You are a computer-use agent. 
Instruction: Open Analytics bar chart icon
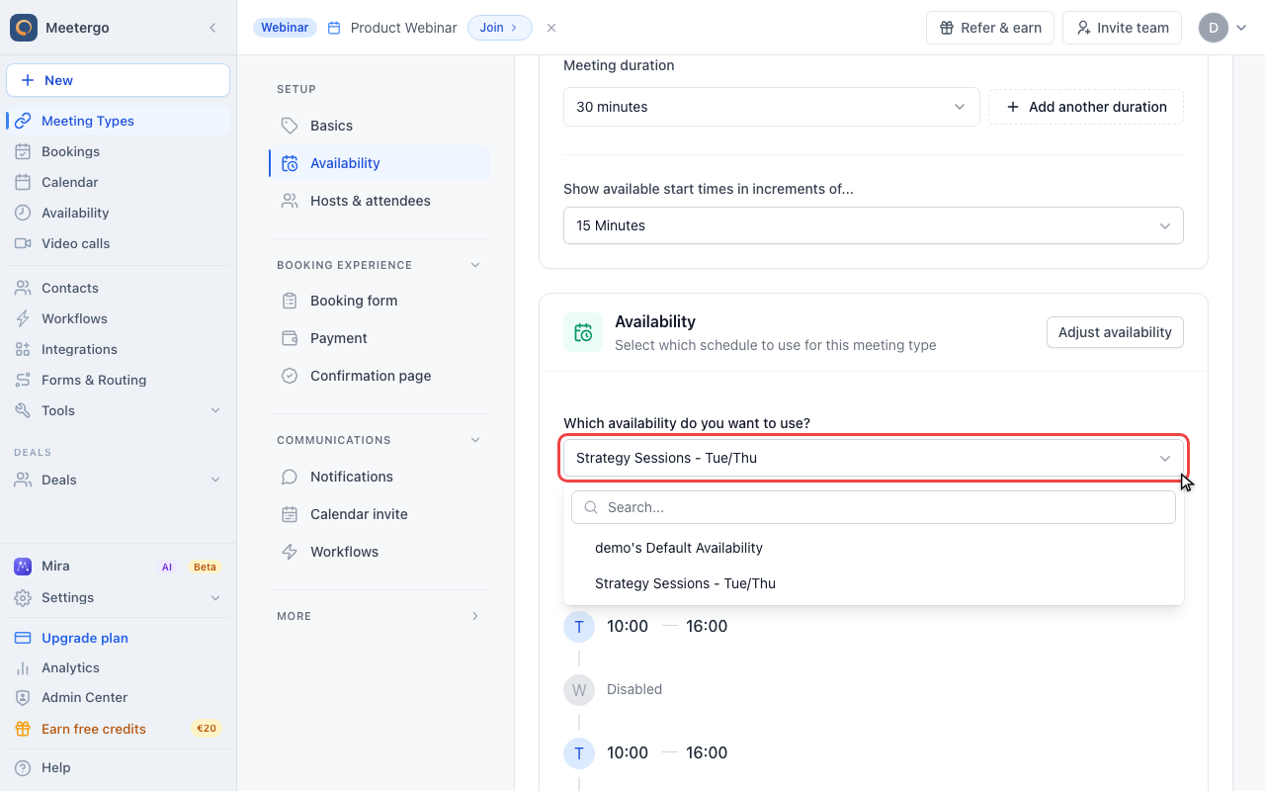tap(23, 667)
